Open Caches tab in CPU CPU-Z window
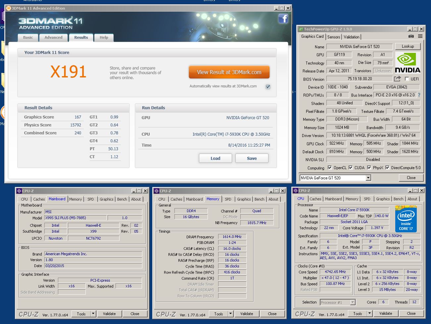This screenshot has width=431, height=324. (x=315, y=199)
